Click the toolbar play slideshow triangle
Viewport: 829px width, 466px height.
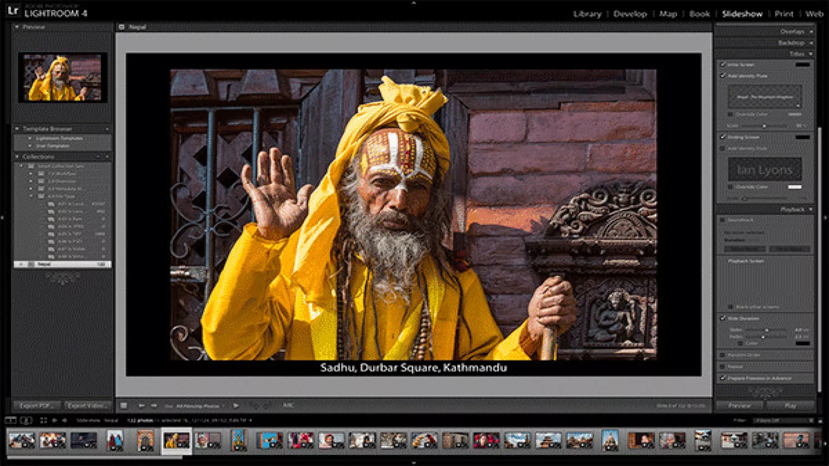pos(236,406)
